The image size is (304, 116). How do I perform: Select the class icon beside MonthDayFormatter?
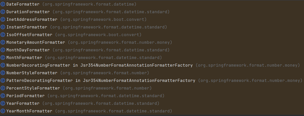(x=3, y=50)
